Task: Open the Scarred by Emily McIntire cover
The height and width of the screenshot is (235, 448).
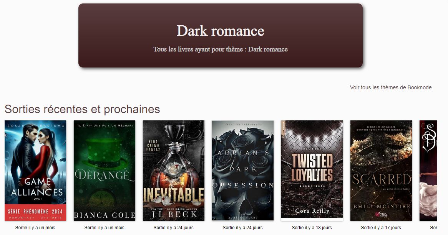Action: 381,171
